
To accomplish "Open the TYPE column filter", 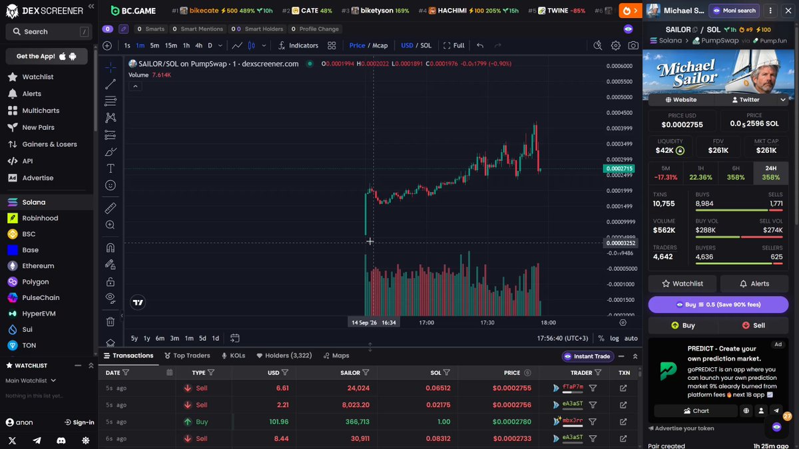I will [x=211, y=373].
